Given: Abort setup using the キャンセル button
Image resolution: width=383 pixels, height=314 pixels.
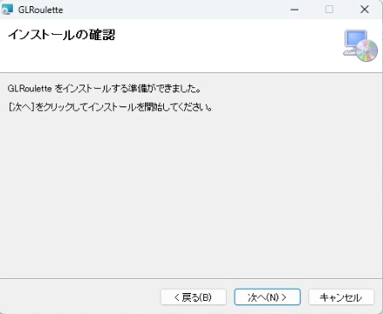Looking at the screenshot, I should point(341,297).
